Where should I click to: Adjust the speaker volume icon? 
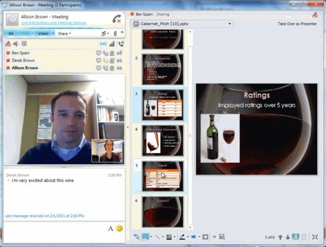coord(16,44)
